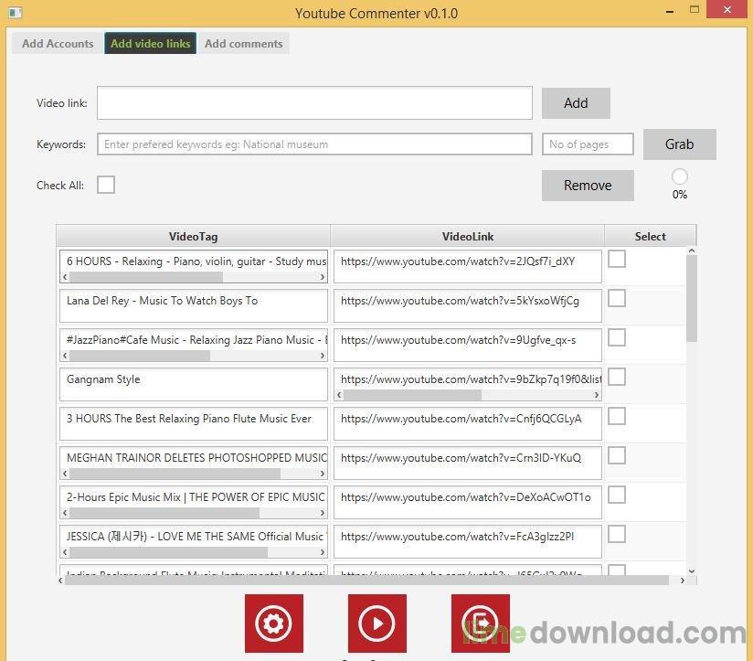This screenshot has width=753, height=661.
Task: Click the Add button for video link
Action: coord(576,102)
